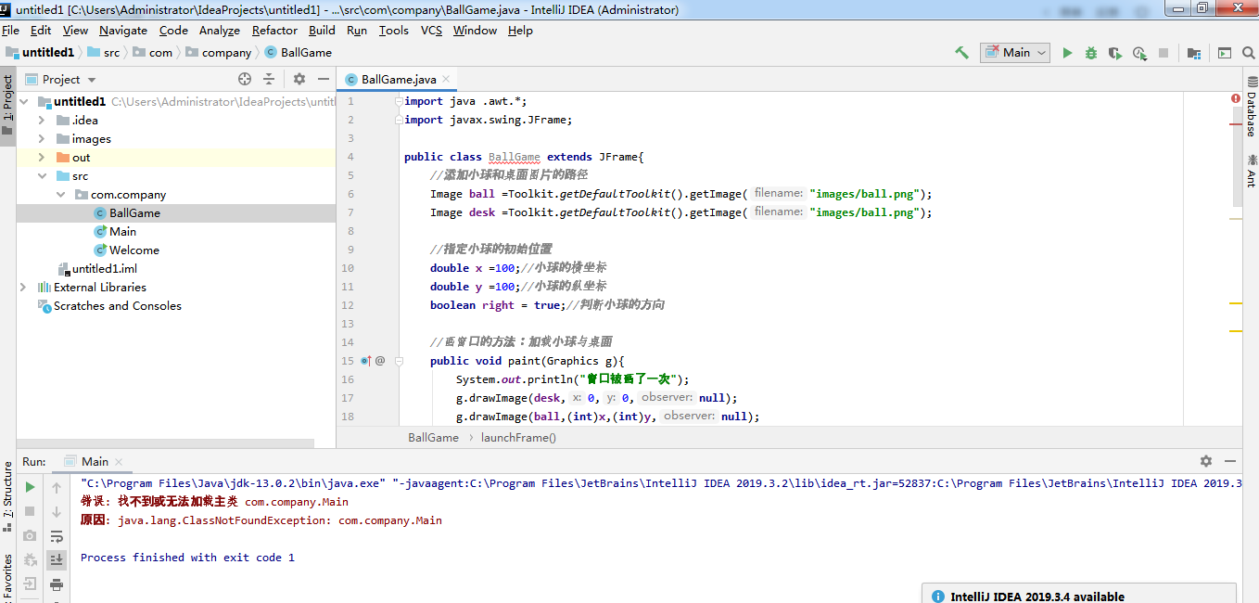Locate current file with the crosshair icon
Viewport: 1259px width, 603px height.
245,79
